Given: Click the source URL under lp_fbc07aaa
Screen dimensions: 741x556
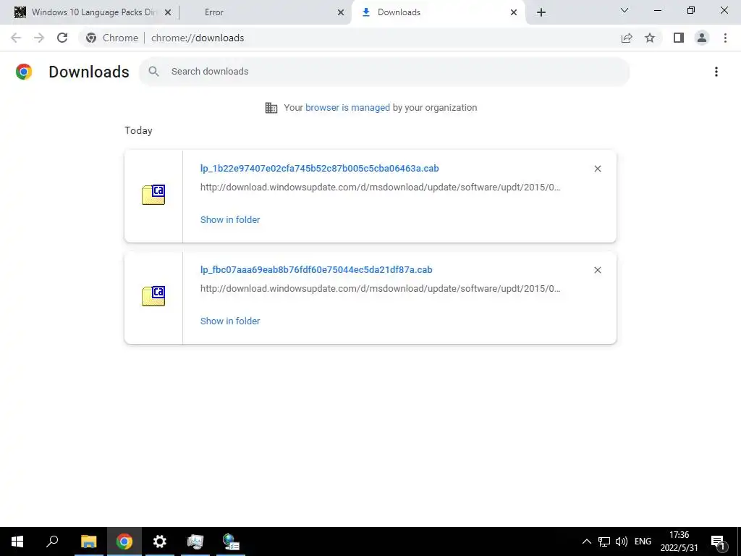Looking at the screenshot, I should click(381, 288).
